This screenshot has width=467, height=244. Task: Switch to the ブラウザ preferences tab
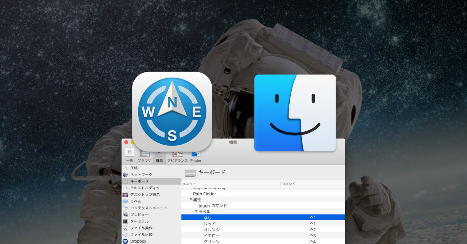[x=144, y=156]
